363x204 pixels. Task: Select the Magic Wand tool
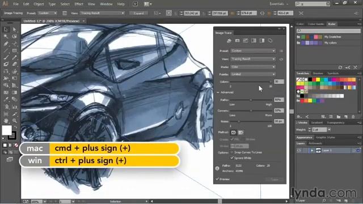coord(6,36)
